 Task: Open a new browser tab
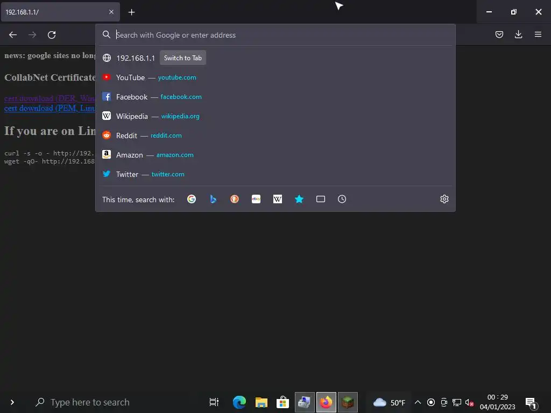tap(131, 12)
